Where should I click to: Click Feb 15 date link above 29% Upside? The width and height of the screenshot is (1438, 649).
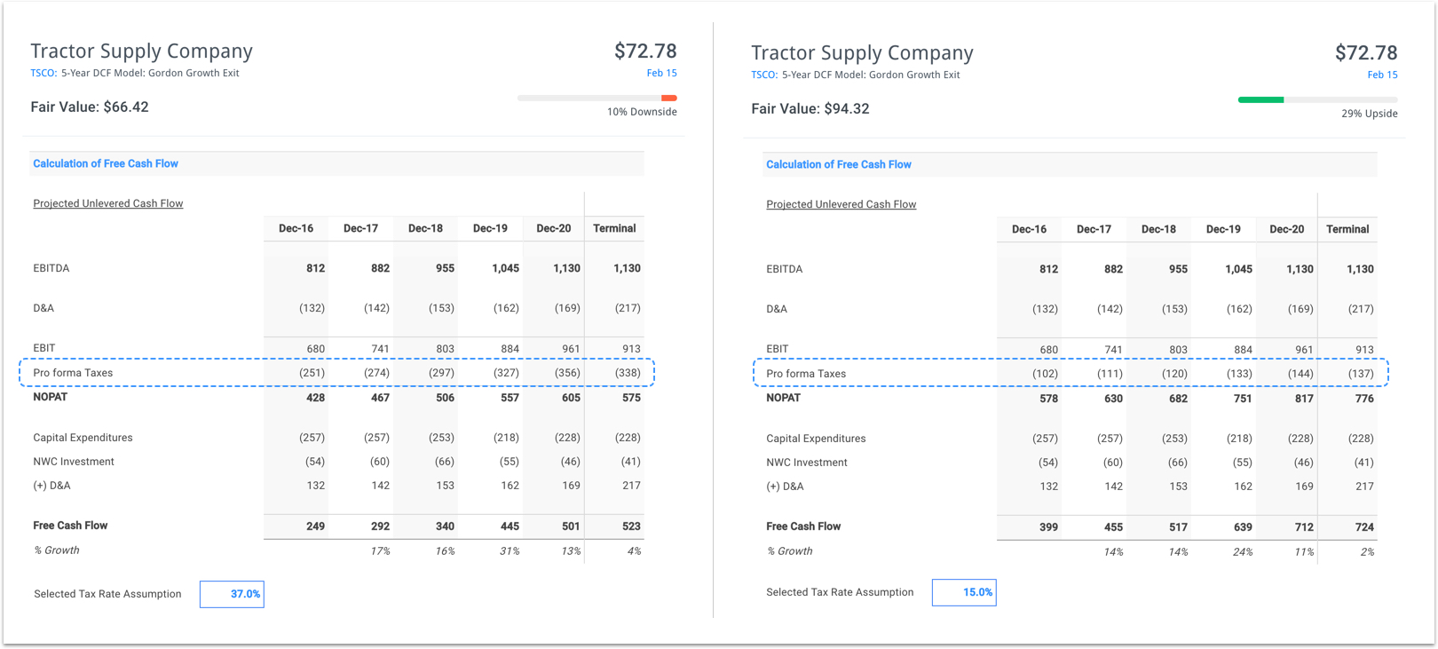click(1382, 75)
